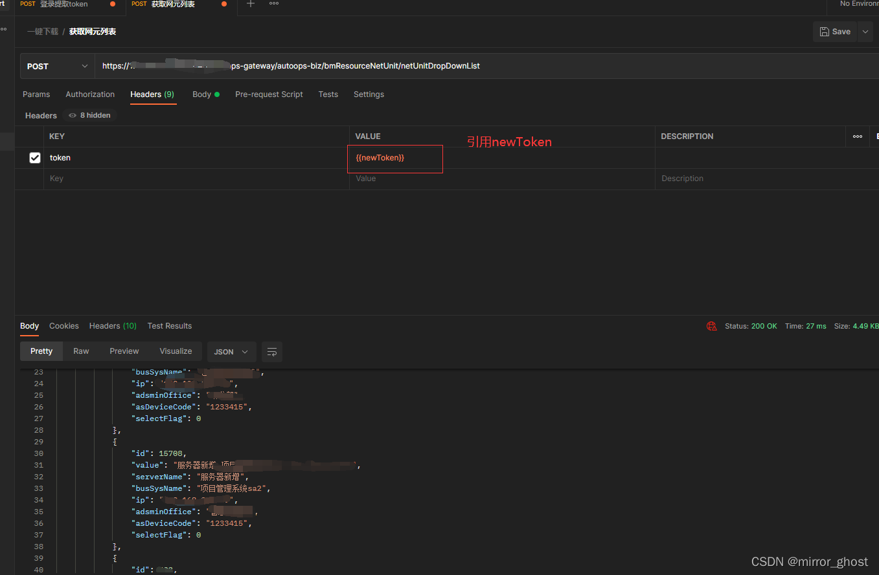Switch to the request Body tab
Screen dimensions: 879x575
click(x=206, y=94)
